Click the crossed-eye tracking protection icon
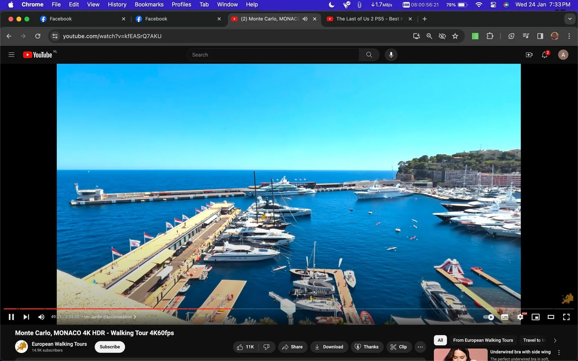 (442, 36)
